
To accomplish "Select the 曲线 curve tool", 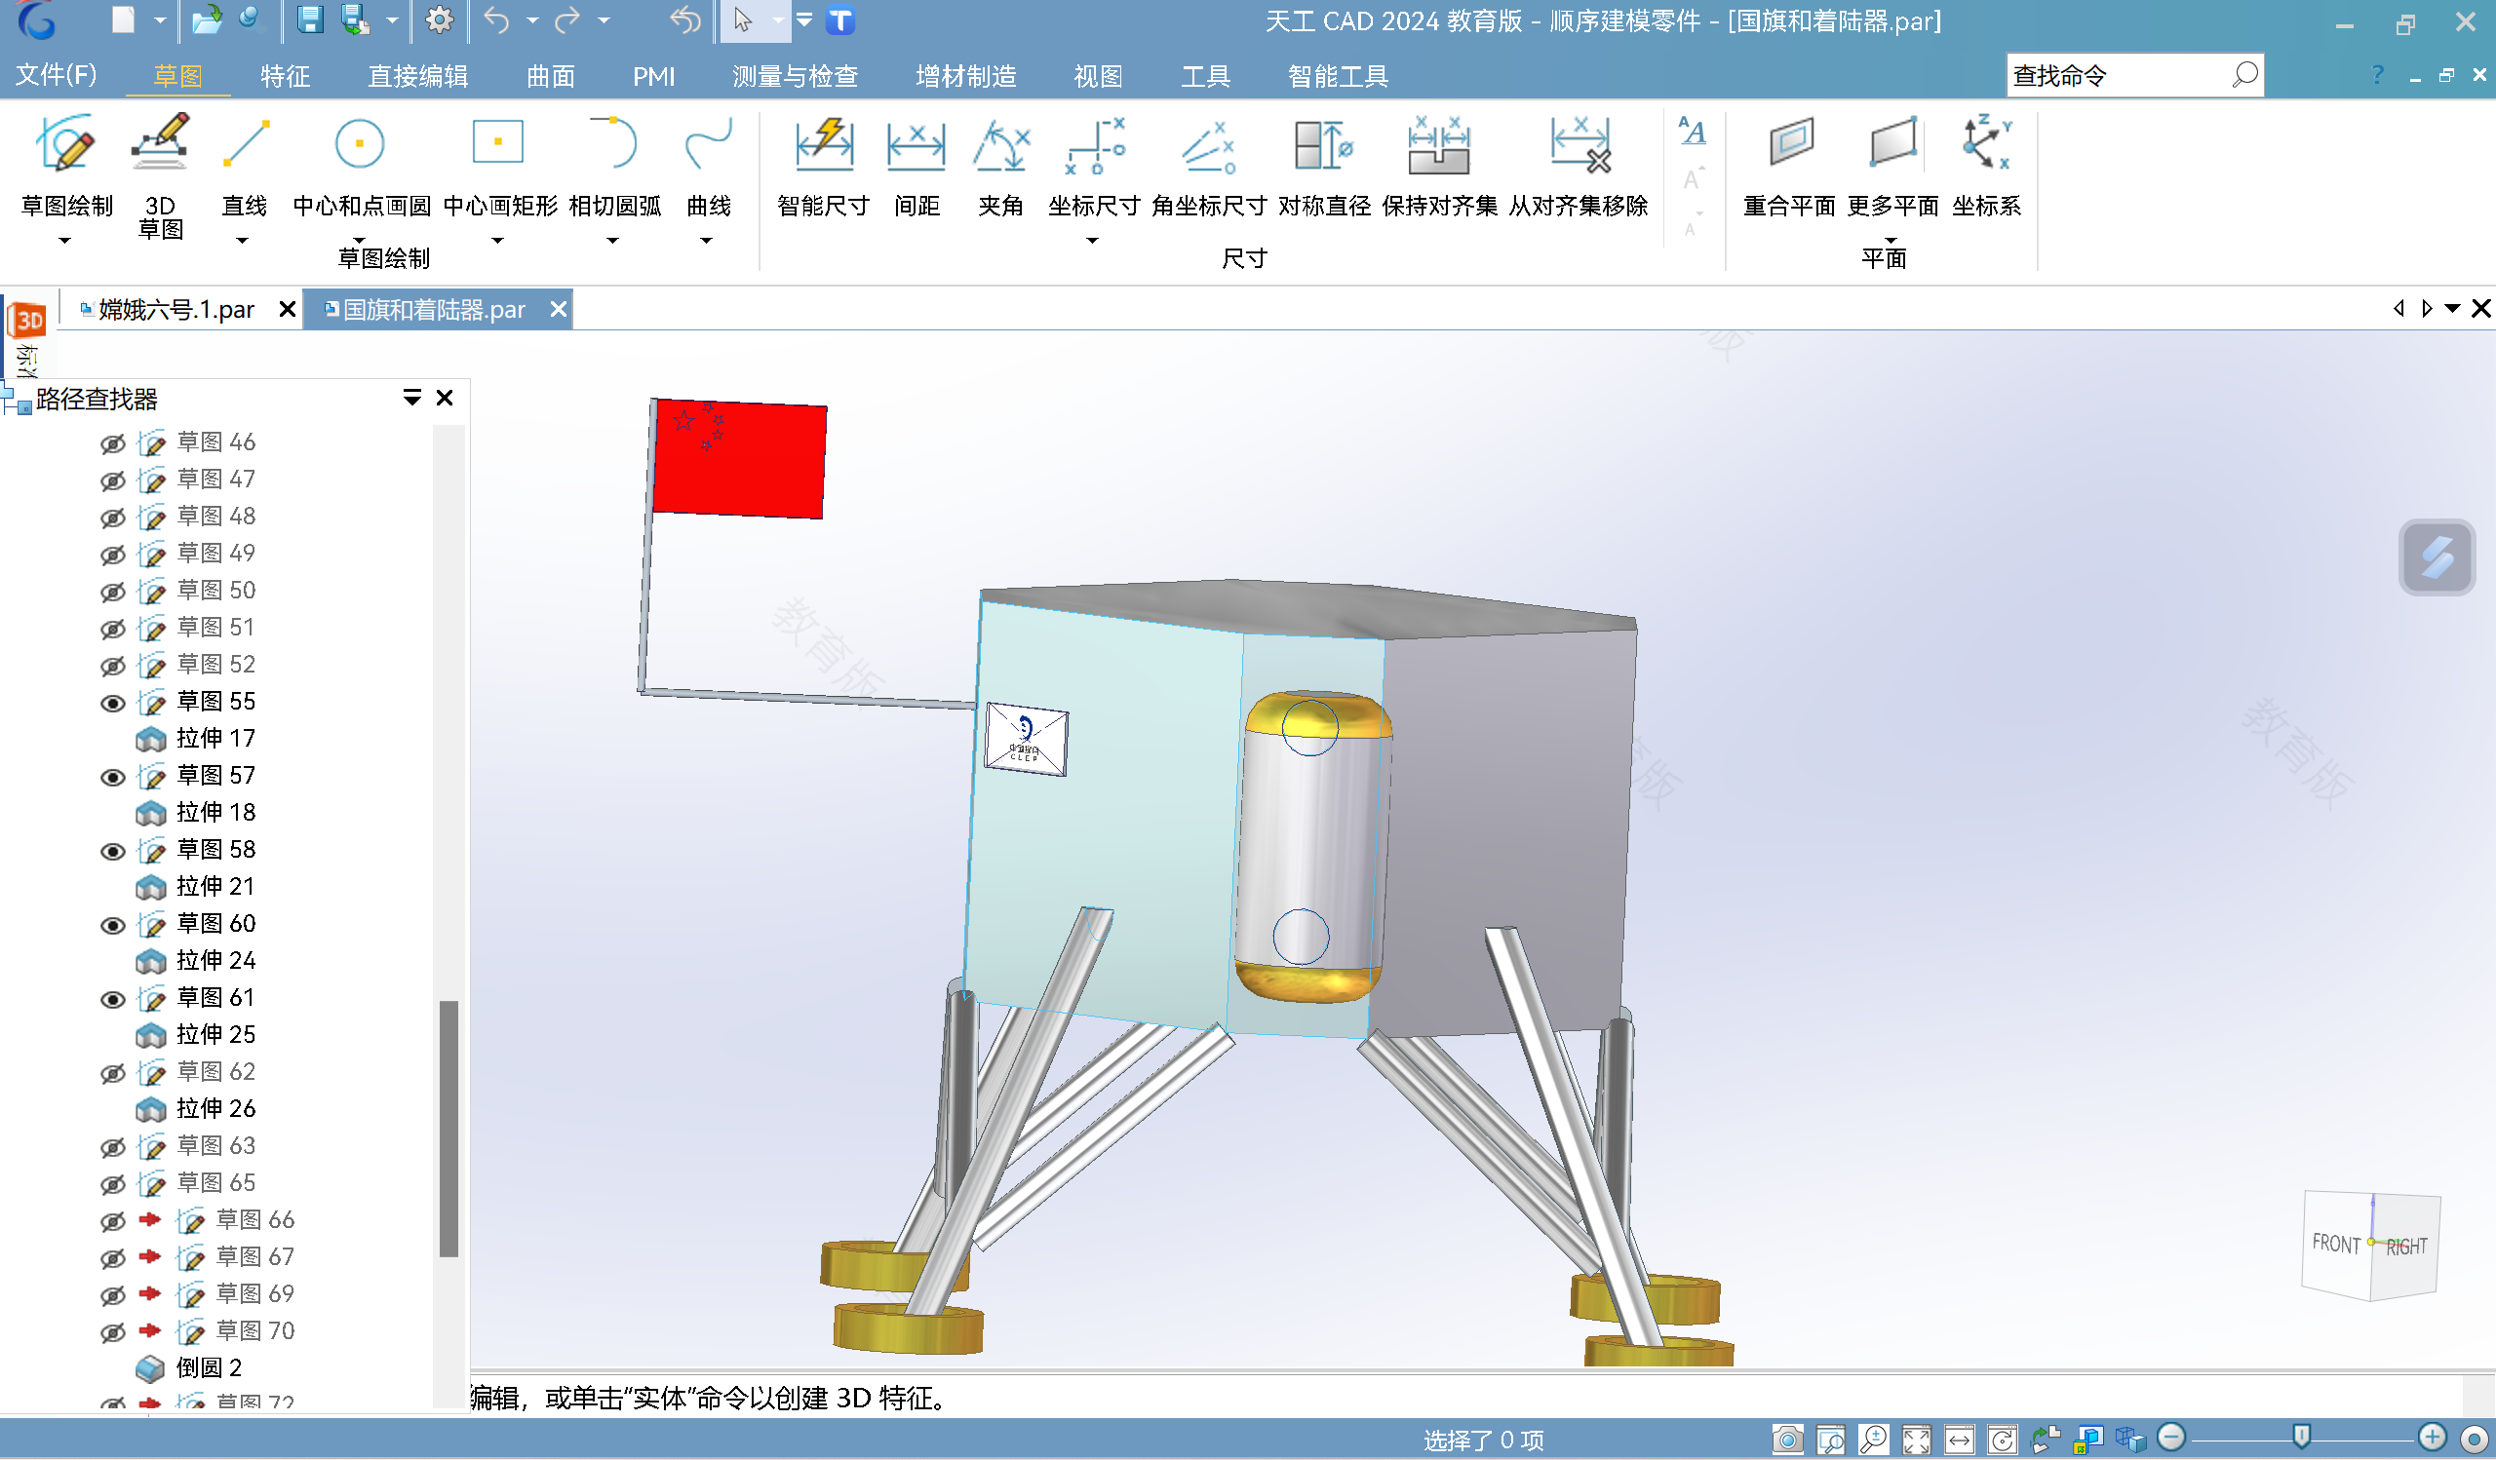I will (x=708, y=165).
